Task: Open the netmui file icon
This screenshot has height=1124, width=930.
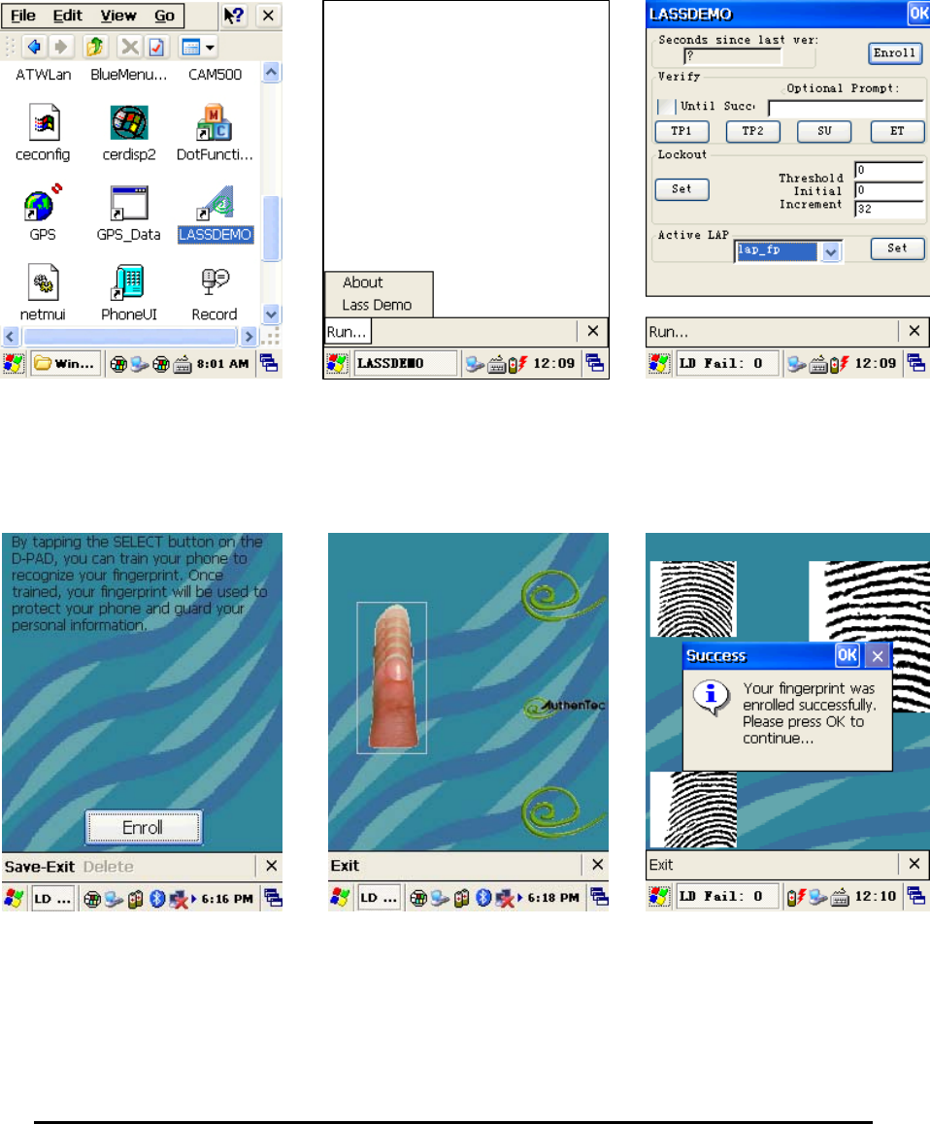Action: point(43,281)
